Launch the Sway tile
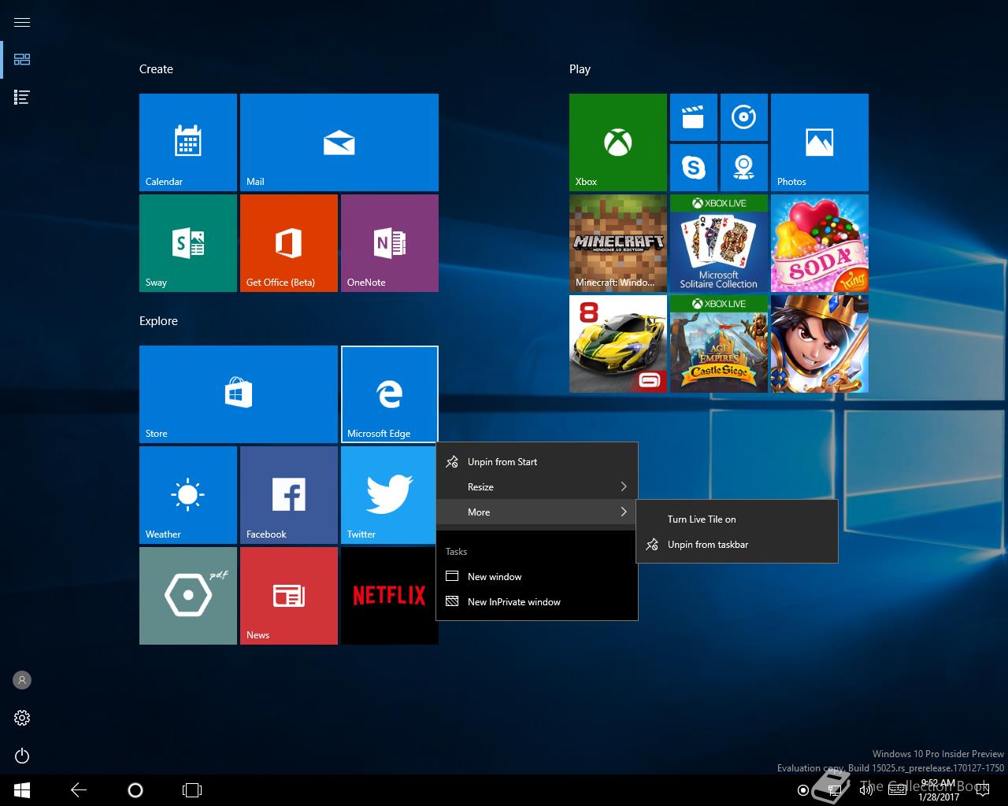 (x=188, y=243)
